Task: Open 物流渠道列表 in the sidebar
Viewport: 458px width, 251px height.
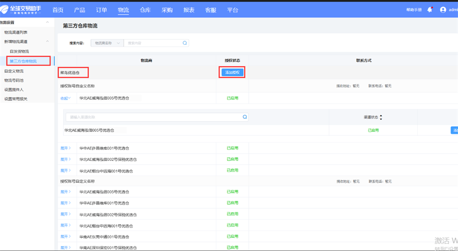Action: point(16,32)
